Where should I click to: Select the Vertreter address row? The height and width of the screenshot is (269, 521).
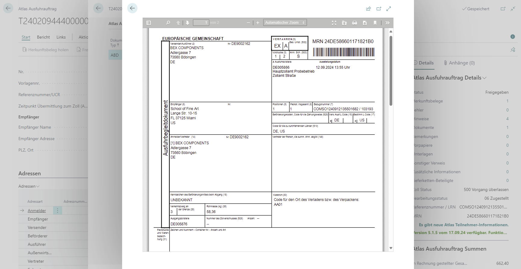coord(36,261)
